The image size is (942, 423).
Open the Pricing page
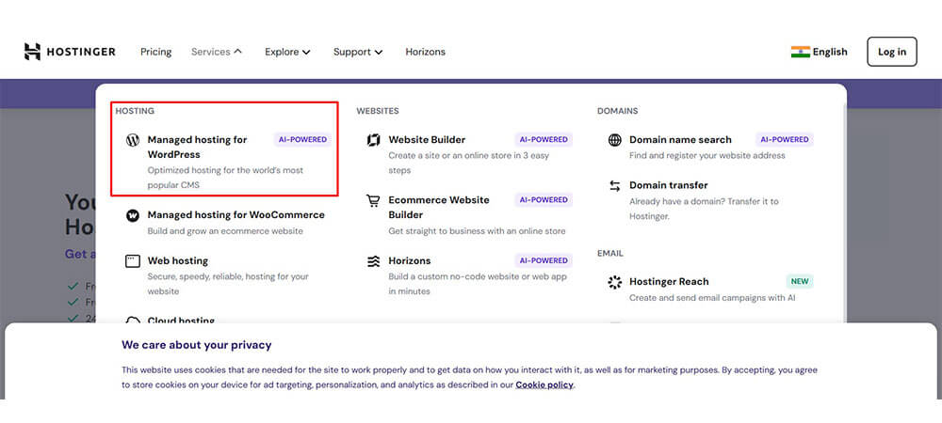tap(156, 52)
